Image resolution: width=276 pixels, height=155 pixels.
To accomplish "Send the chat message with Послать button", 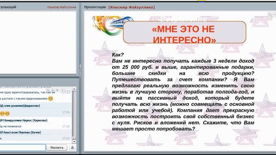I will tap(56, 147).
